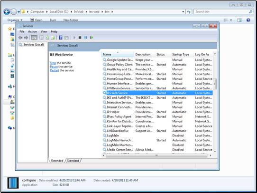This screenshot has height=193, width=257.
Task: Click the Explorer Back button
Action: (x=7, y=12)
